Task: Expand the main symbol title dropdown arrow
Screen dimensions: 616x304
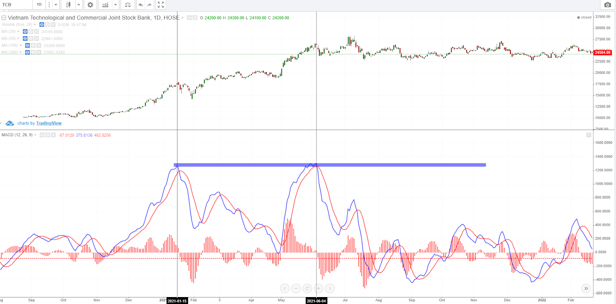Action: point(182,18)
